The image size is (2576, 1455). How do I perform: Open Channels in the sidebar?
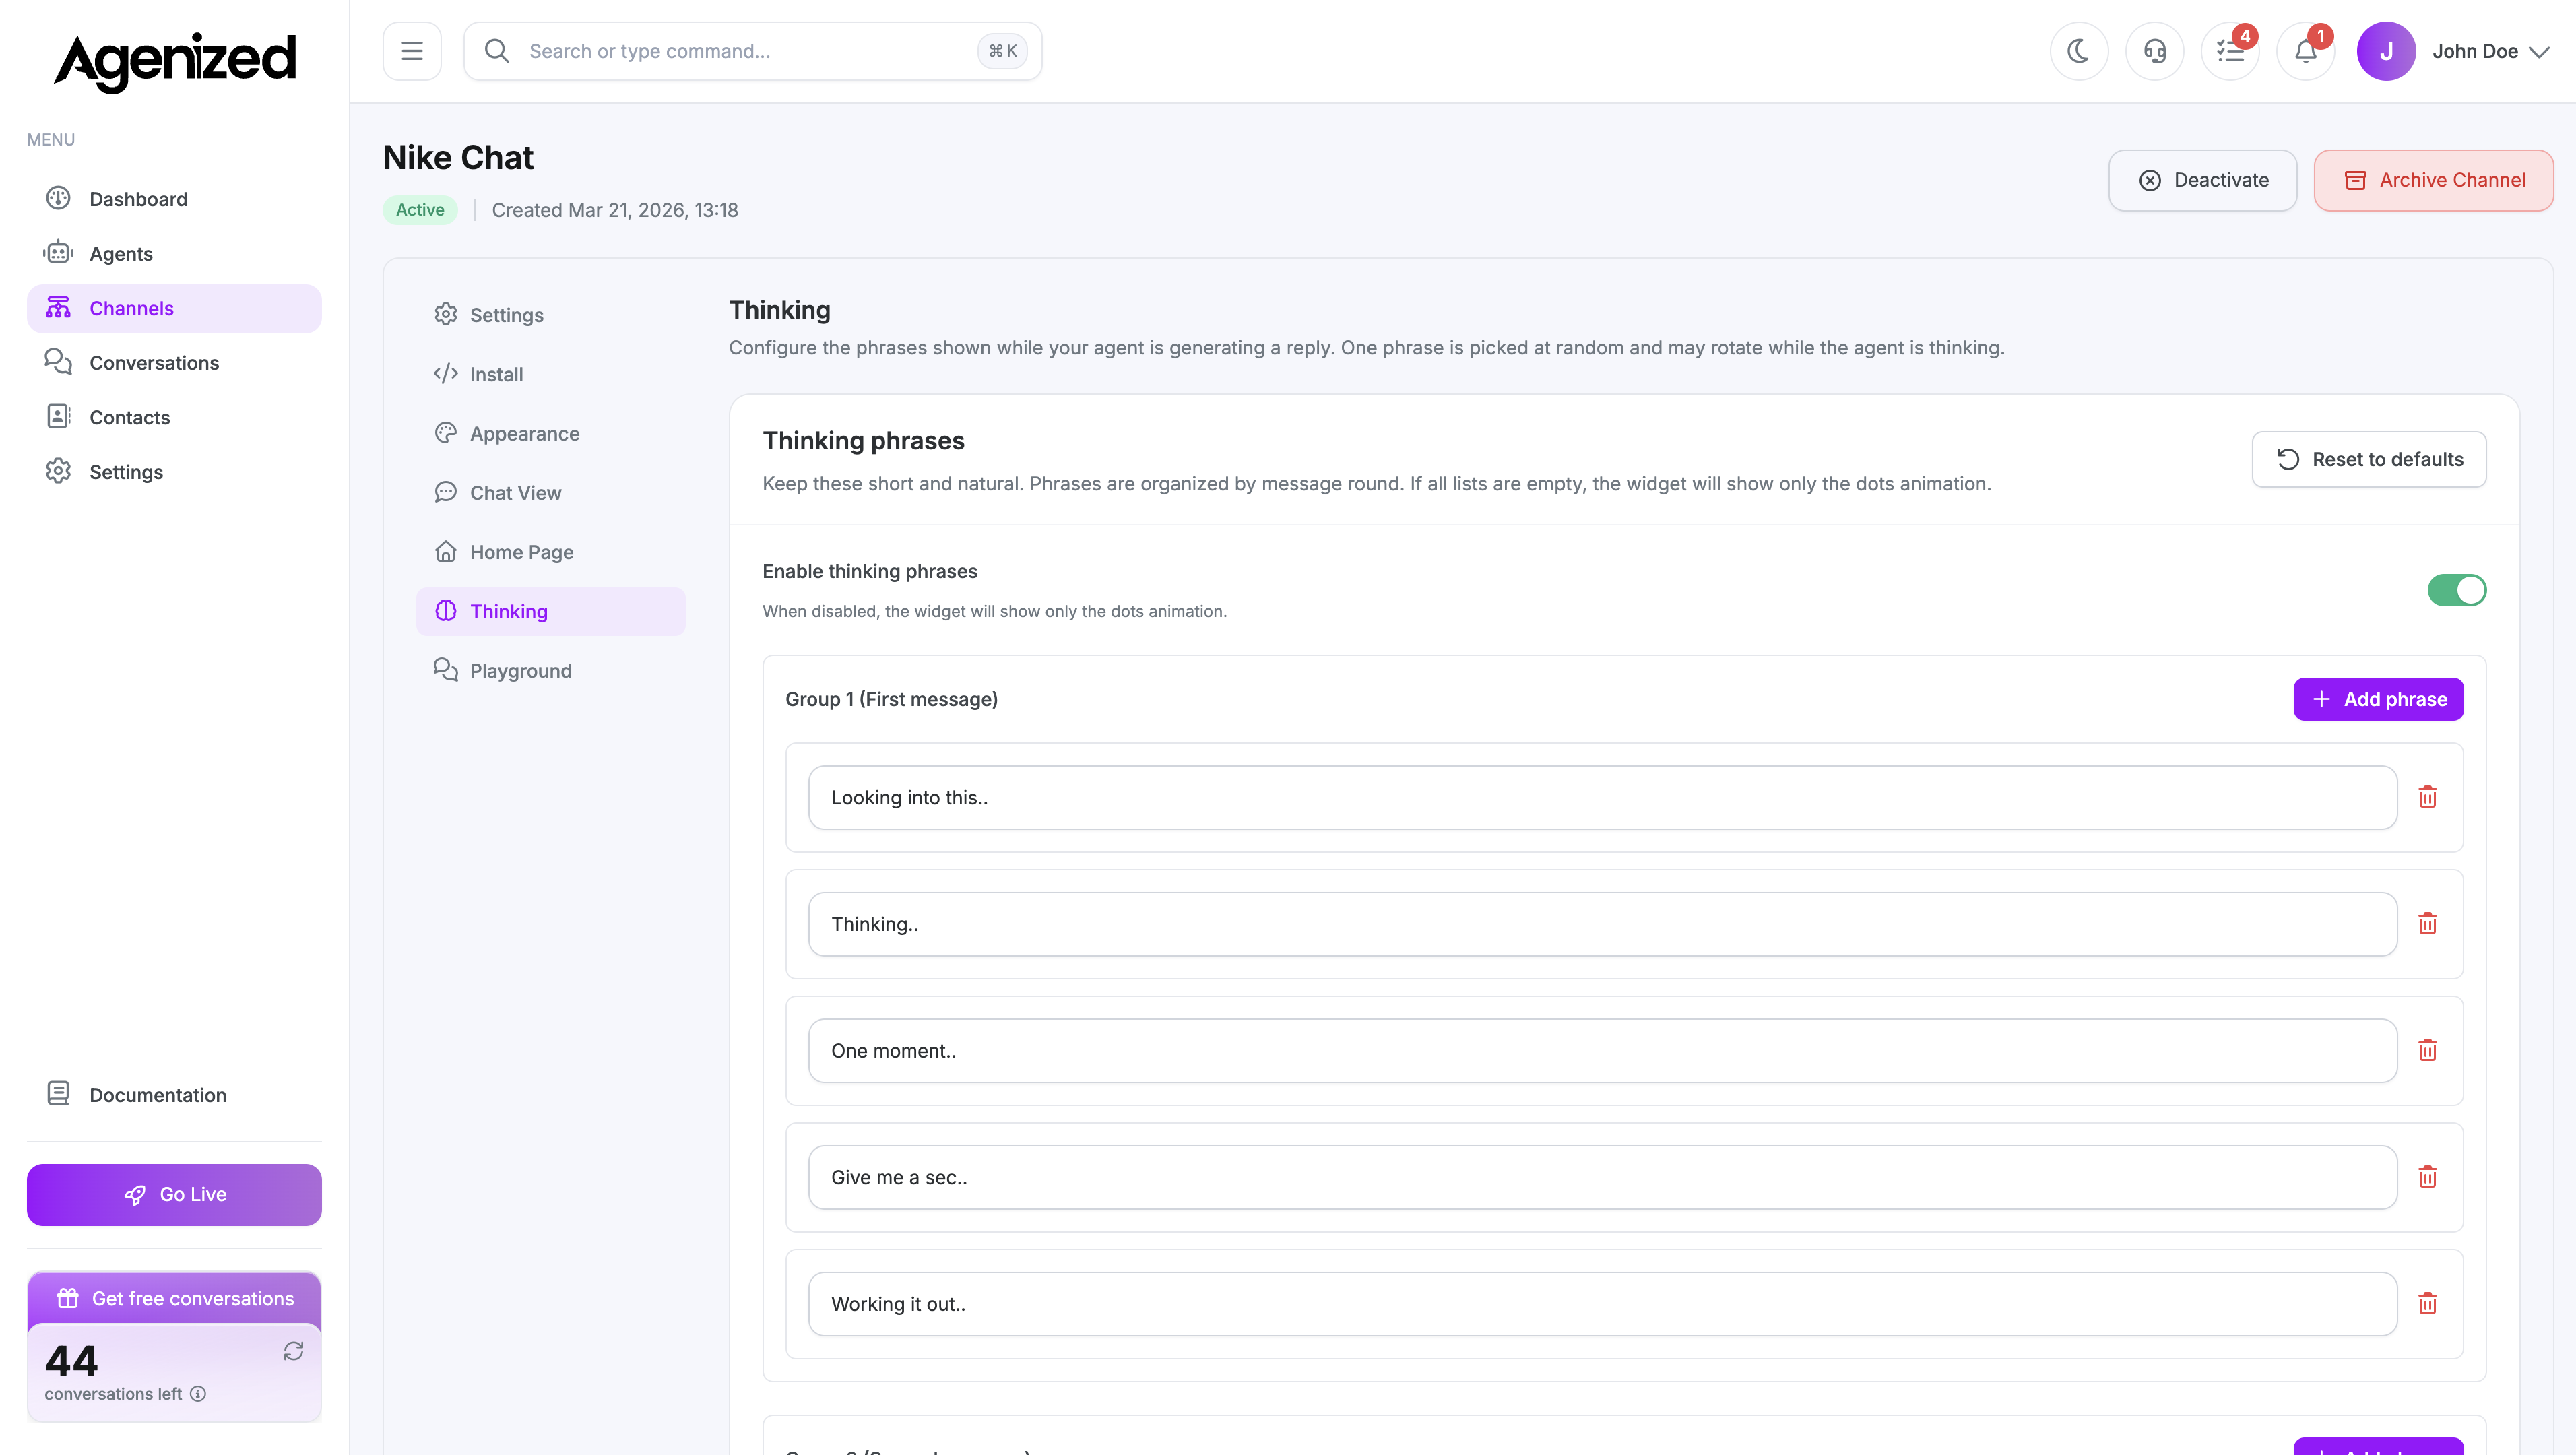pyautogui.click(x=174, y=308)
